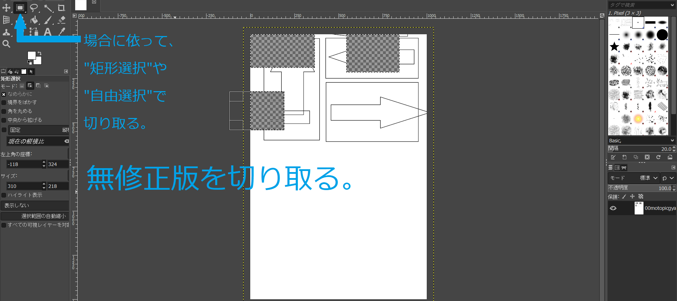Switch to the Paths tab

624,168
